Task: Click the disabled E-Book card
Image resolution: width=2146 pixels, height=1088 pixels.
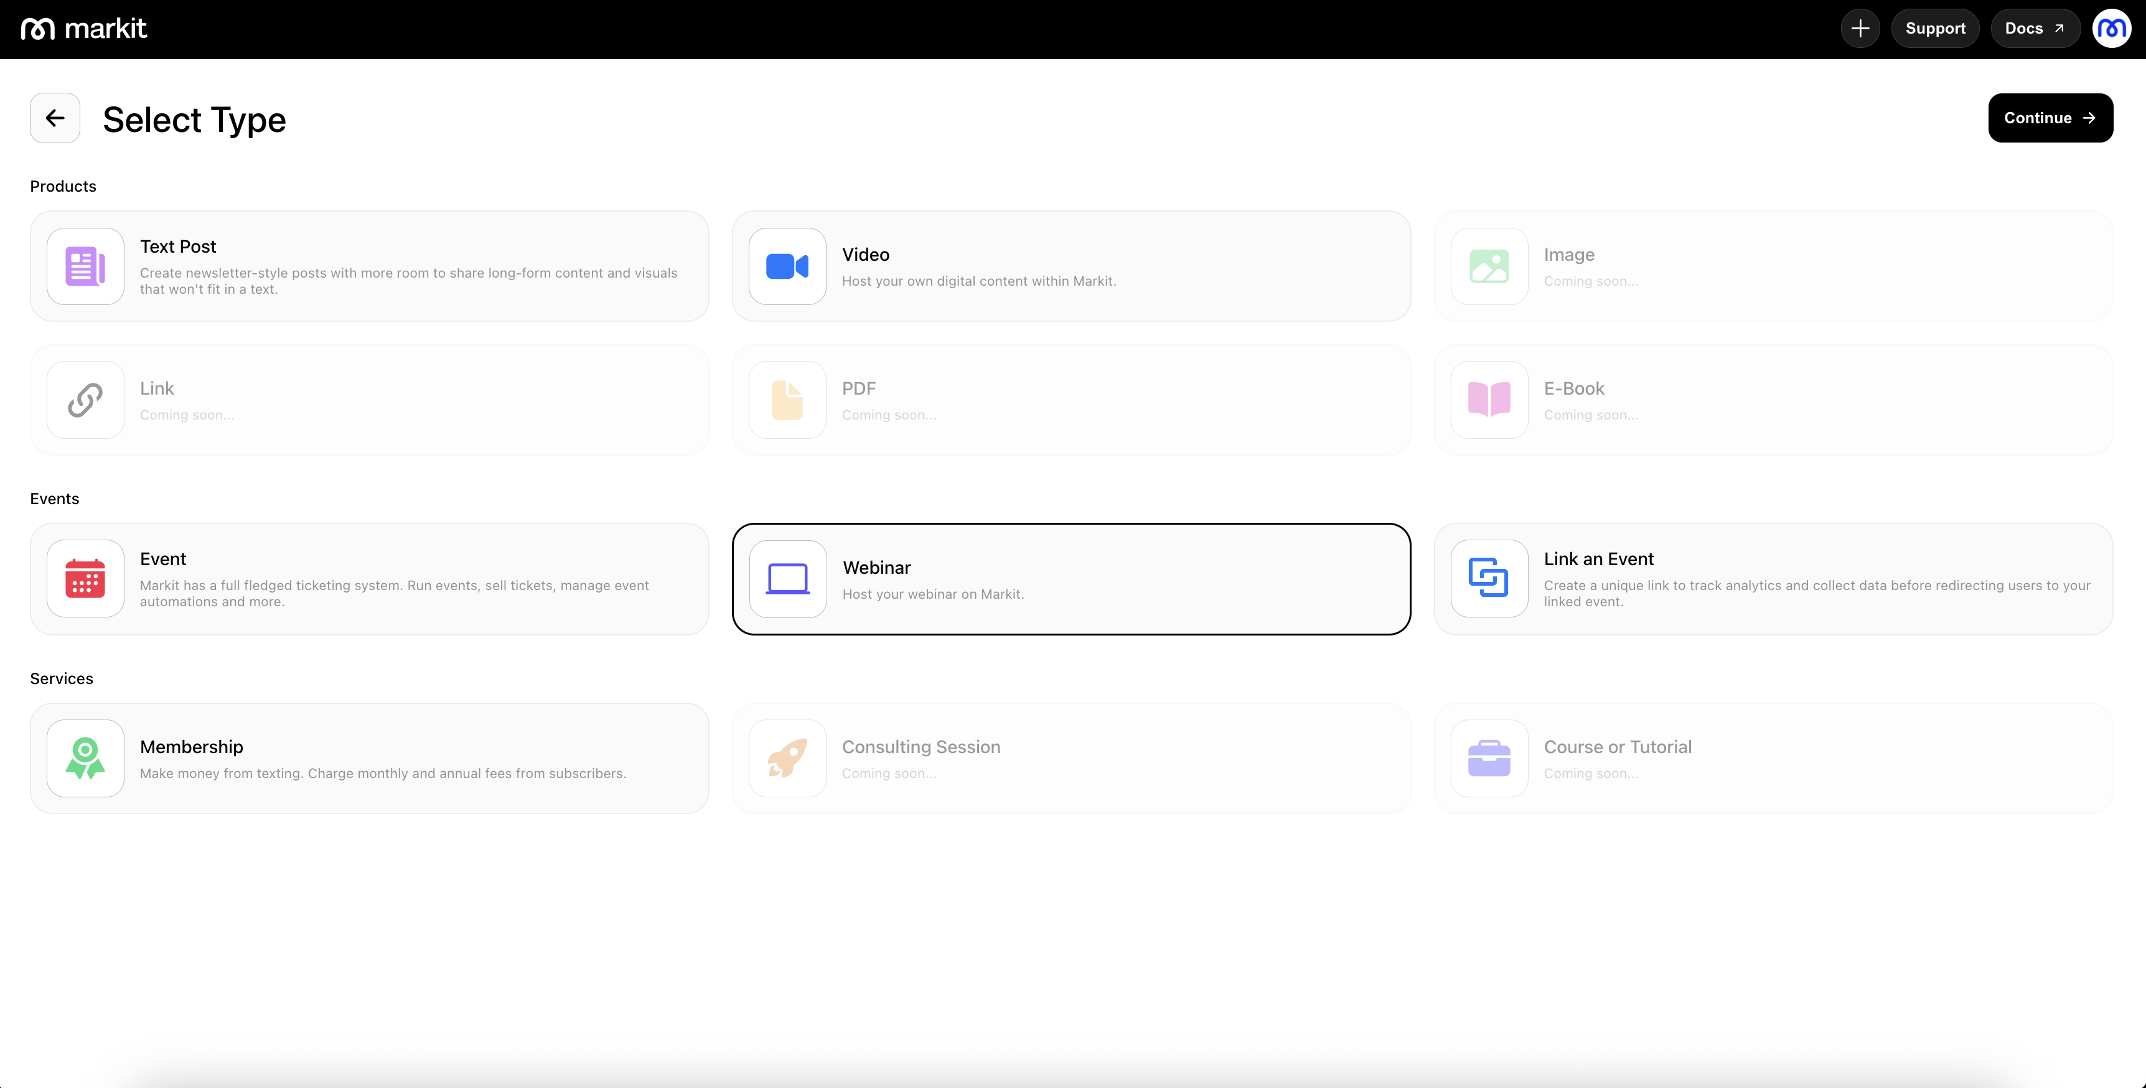Action: 1773,400
